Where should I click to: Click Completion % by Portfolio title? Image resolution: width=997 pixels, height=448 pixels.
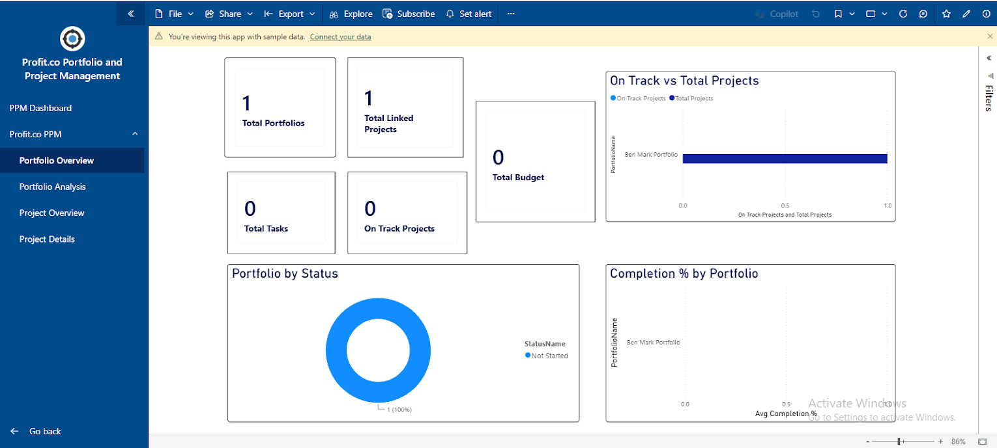point(684,274)
